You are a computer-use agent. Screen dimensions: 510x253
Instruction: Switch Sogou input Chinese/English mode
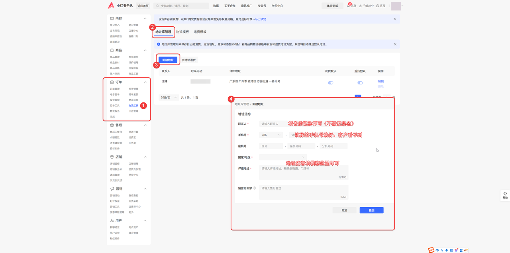click(437, 250)
